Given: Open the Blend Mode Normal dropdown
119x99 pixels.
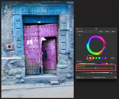Looking at the screenshot, I should [107, 77].
